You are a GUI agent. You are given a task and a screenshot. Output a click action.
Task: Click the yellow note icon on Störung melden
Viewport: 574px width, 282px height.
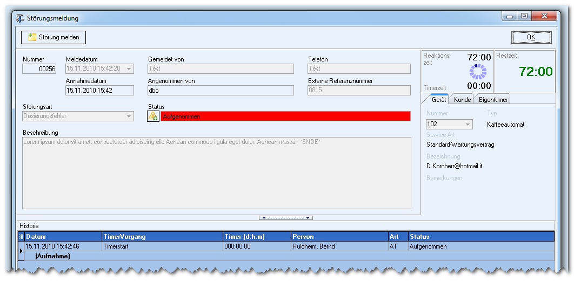tap(32, 37)
